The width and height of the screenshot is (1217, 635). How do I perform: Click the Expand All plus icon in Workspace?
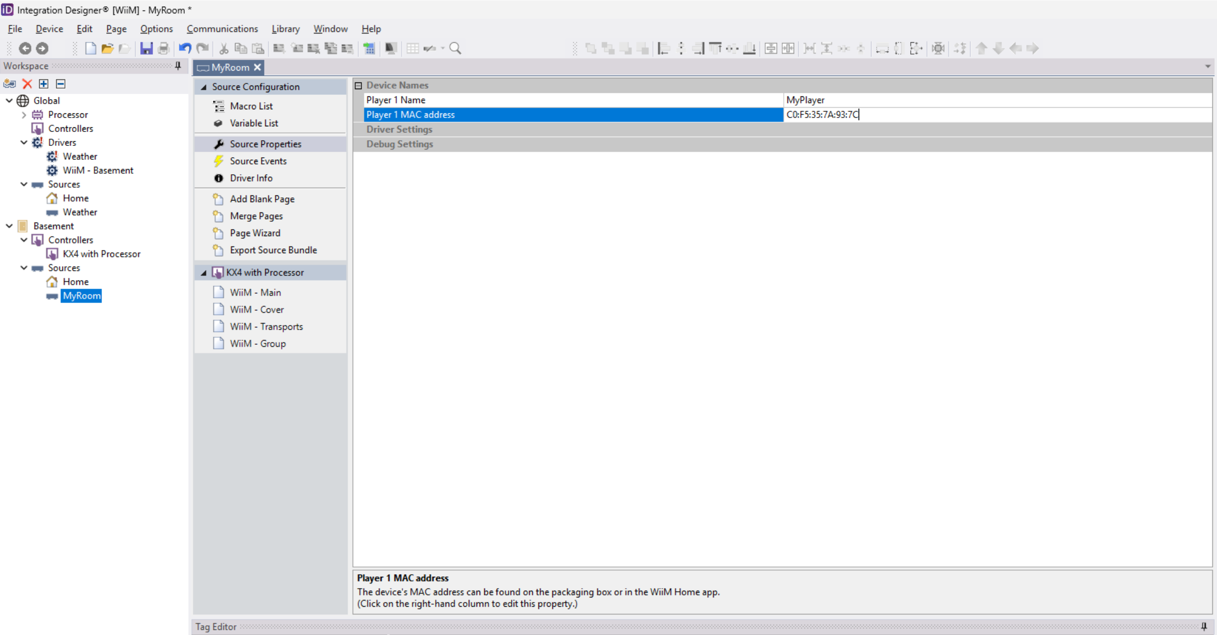point(44,83)
